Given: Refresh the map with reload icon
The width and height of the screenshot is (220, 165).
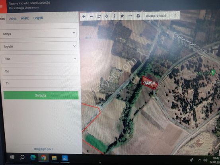Looking at the screenshot, I should coord(99,16).
